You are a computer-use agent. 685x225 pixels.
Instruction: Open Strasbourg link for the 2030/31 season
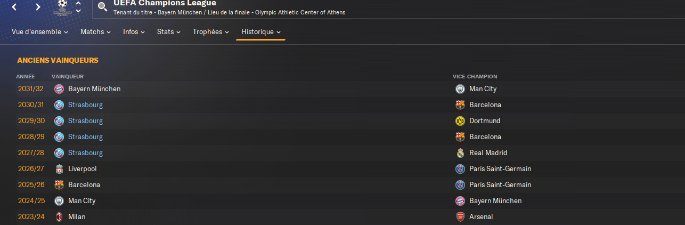[x=85, y=105]
